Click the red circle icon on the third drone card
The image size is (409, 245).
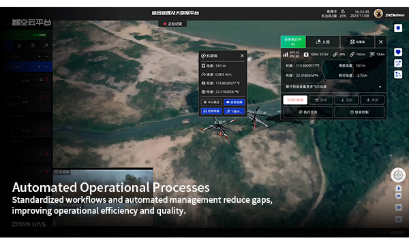[41, 129]
